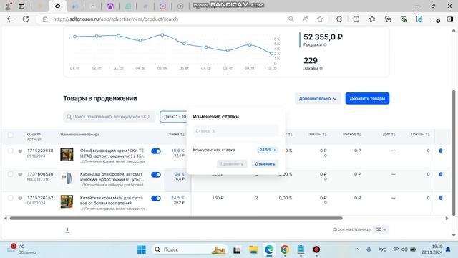The image size is (458, 258).
Task: Open File Explorer from taskbar
Action: pos(253,249)
